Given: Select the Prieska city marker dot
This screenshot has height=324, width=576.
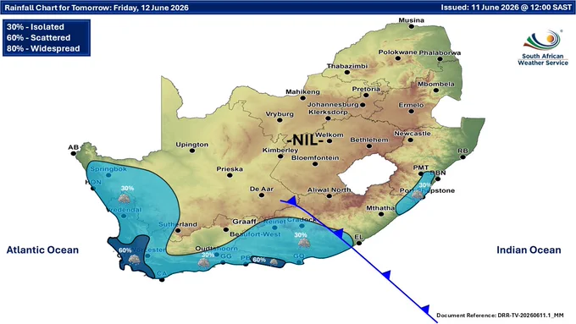Looking at the screenshot, I should pyautogui.click(x=230, y=175).
